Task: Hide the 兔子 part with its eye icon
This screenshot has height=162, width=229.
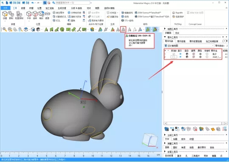Action: 181,54
